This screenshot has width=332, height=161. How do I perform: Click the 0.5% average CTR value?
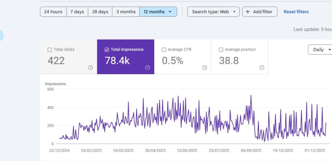[172, 61]
